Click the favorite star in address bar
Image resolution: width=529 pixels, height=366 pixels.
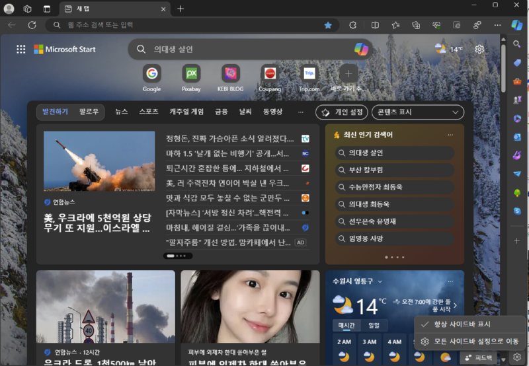click(x=328, y=25)
